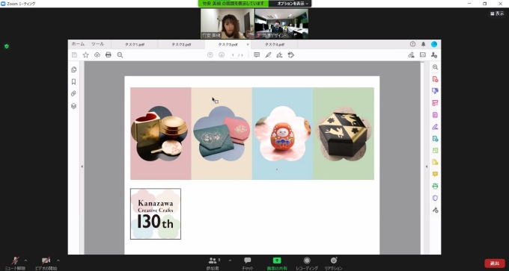Go to previous page arrow
The height and width of the screenshot is (271, 509).
pyautogui.click(x=210, y=55)
